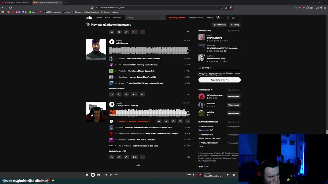Image resolution: width=328 pixels, height=184 pixels.
Task: Click the Edytuj button
Action: 235,25
